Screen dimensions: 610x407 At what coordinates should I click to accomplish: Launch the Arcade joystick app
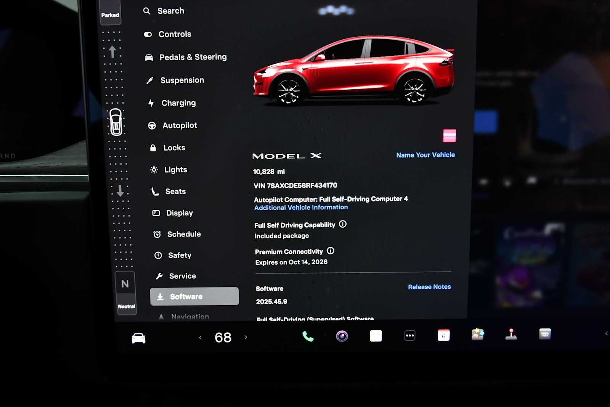pos(511,334)
